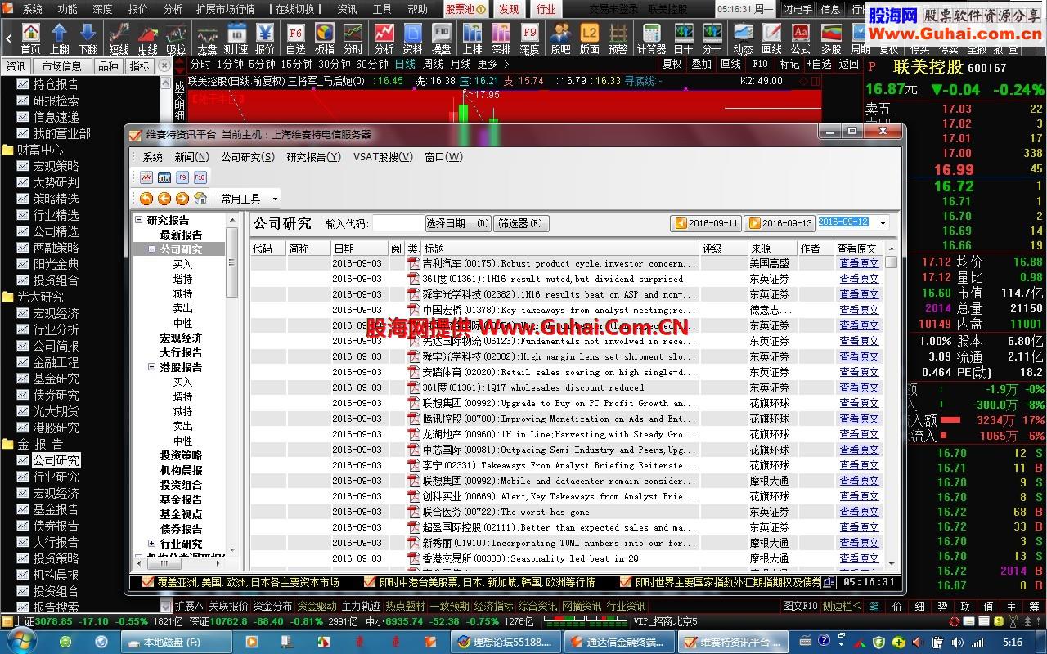Collapse the 公司研究 tree node
1047x654 pixels.
tap(151, 249)
